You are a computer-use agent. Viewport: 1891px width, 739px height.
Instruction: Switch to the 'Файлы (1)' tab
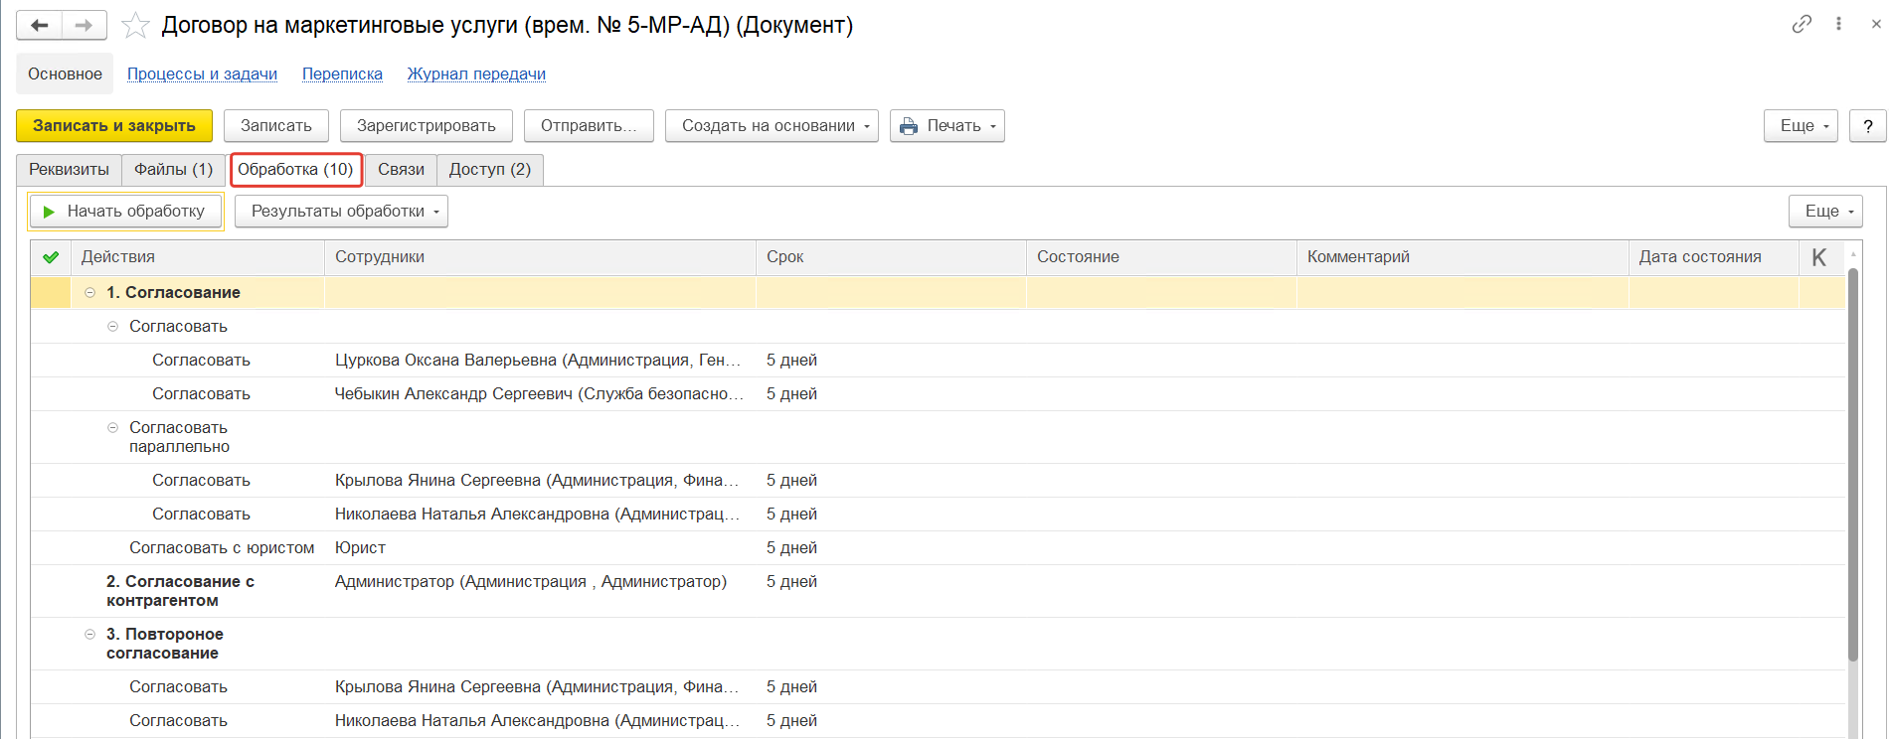(x=174, y=170)
